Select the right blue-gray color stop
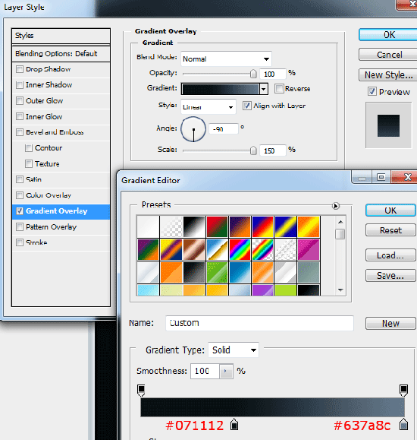This screenshot has width=417, height=440. [403, 424]
